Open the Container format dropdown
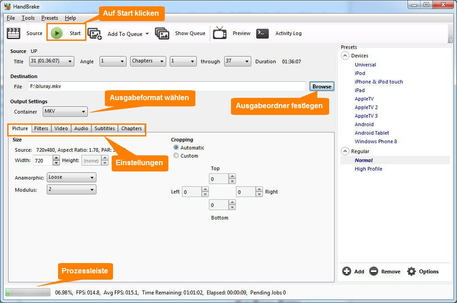Viewport: 457px width, 303px height. pos(65,112)
